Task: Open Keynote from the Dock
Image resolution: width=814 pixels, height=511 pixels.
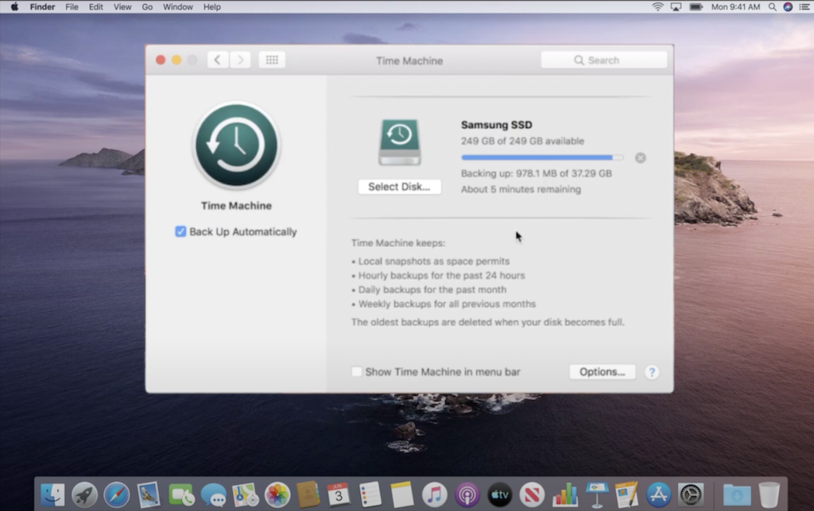Action: click(x=596, y=494)
